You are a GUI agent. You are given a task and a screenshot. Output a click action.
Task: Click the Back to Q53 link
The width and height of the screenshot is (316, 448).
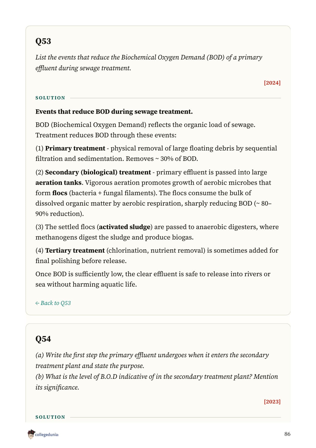click(53, 303)
